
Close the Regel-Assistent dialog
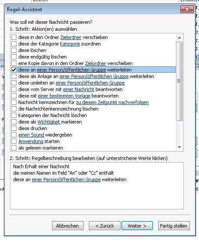[x=187, y=10]
